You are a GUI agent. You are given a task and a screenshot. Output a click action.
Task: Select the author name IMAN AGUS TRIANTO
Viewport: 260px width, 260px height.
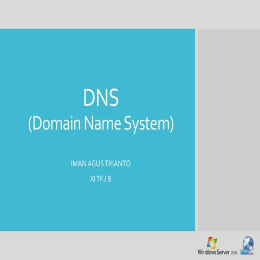[x=101, y=164]
